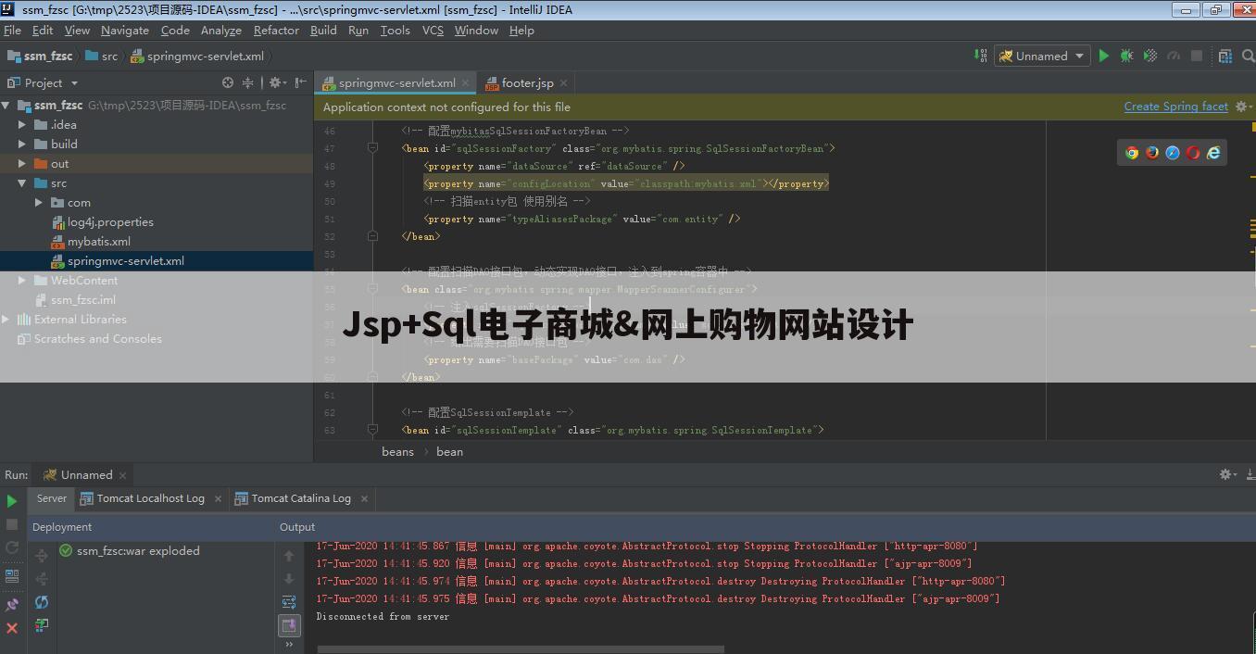Open the Navigate menu
Screen dimensions: 1256x654
[124, 30]
